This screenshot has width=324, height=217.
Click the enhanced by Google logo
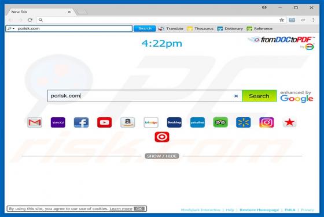coord(297,96)
